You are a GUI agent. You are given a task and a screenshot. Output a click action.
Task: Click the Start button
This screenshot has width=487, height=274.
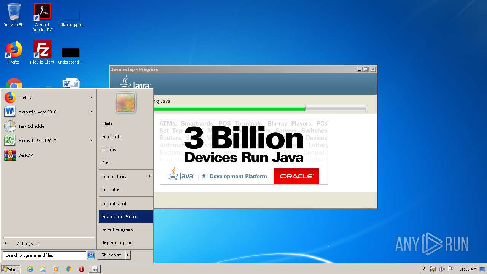click(11, 269)
